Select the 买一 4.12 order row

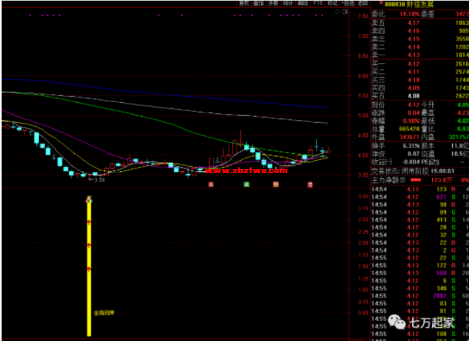tap(420, 64)
